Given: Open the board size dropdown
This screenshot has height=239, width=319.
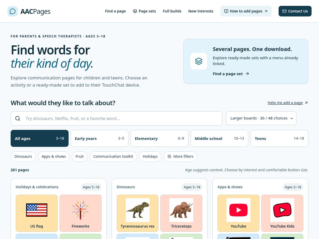Looking at the screenshot, I should 261,118.
